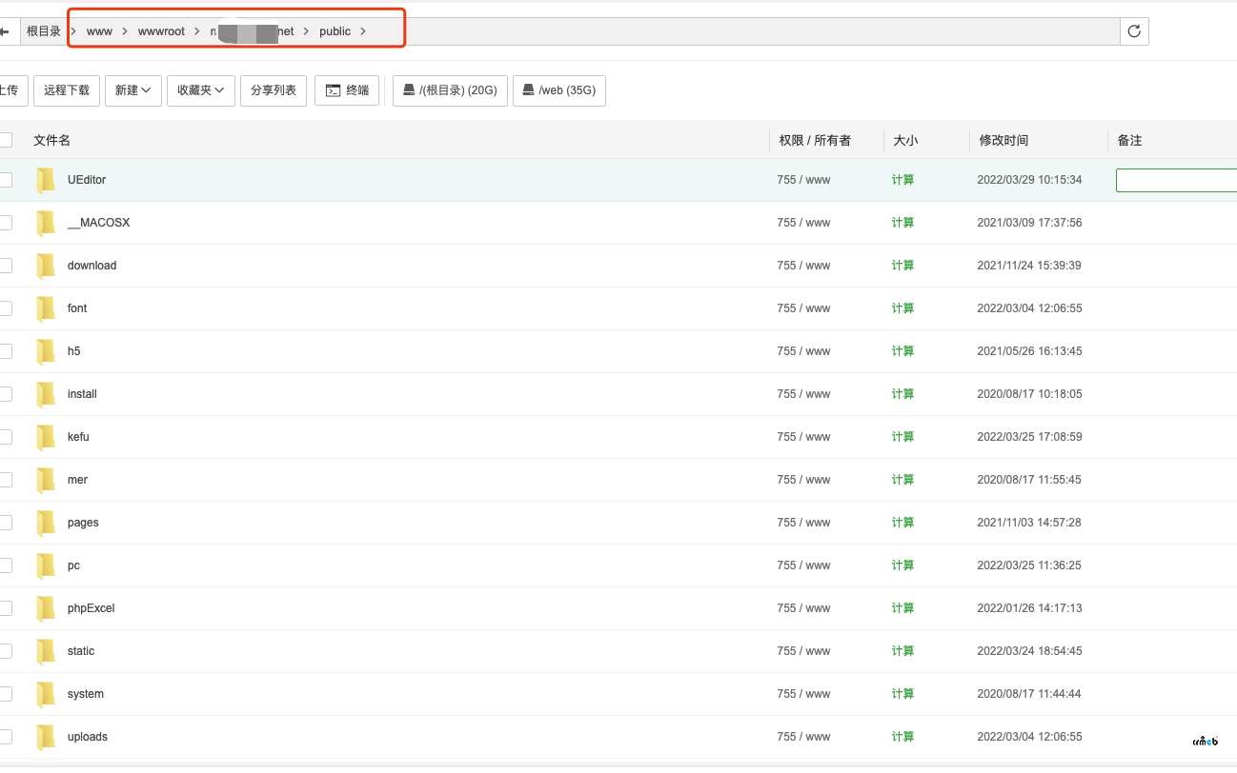This screenshot has width=1237, height=773.
Task: Sort by 修改时间 column header
Action: [x=1004, y=140]
